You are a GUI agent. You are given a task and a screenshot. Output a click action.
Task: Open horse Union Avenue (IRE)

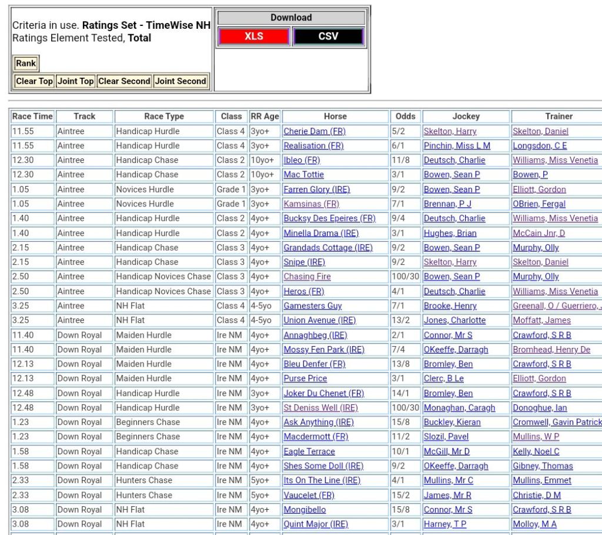pyautogui.click(x=319, y=320)
